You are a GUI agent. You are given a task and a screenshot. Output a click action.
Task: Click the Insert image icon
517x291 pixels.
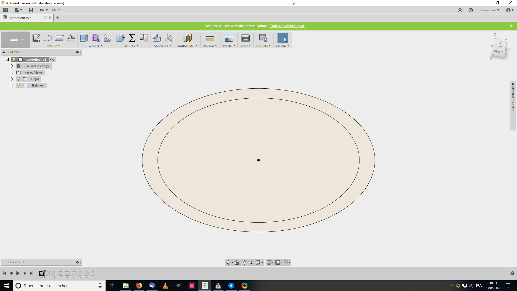(x=229, y=38)
